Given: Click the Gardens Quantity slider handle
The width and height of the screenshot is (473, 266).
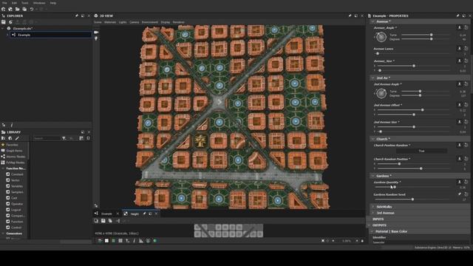Looking at the screenshot, I should (395, 187).
